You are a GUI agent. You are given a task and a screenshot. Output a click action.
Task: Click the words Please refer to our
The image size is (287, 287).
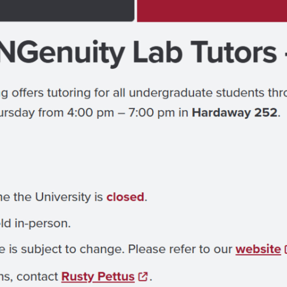tap(180, 249)
